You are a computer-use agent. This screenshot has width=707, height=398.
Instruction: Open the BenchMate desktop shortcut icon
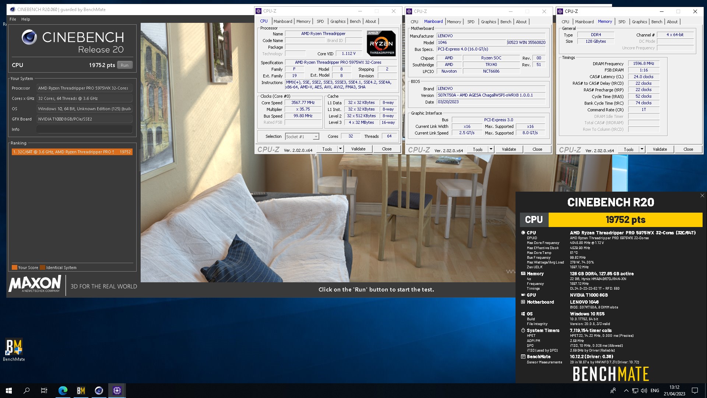click(x=14, y=350)
